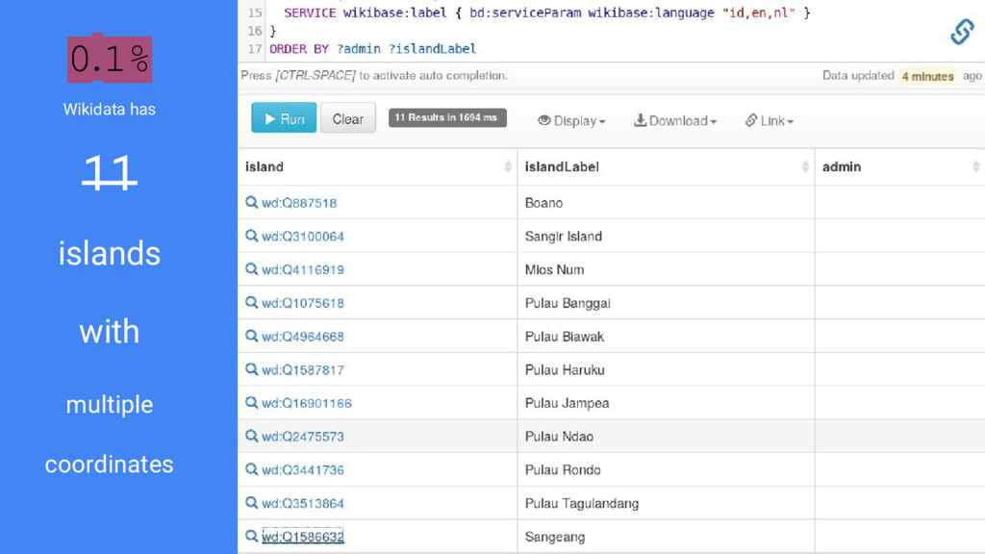Select the Boano label cell
The height and width of the screenshot is (554, 985).
tap(666, 202)
